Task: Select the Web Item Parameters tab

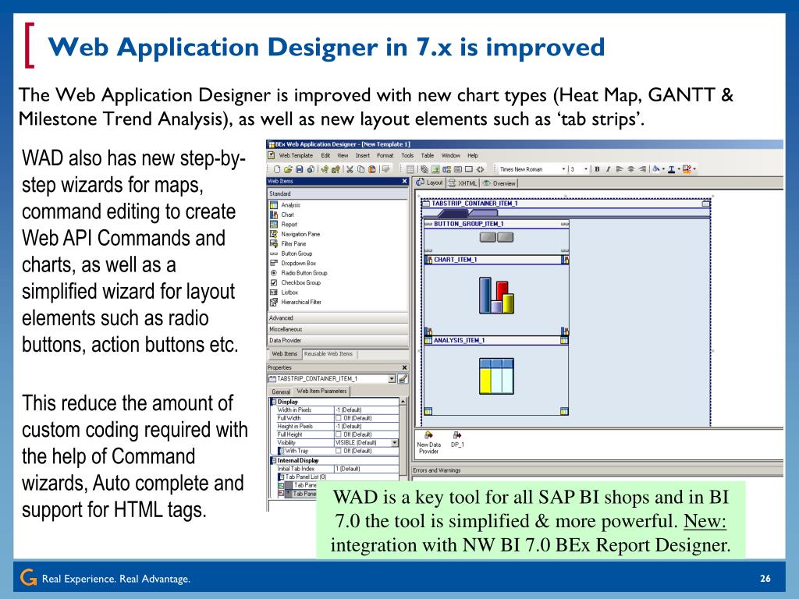Action: 321,391
